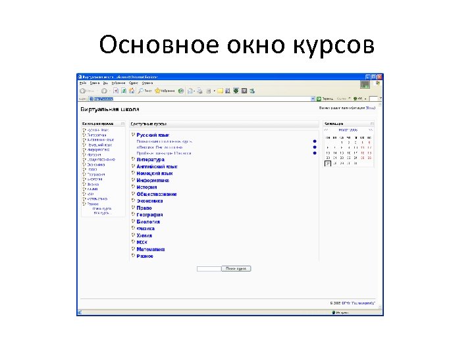Open История in the Категории курсов sidebar

(x=94, y=154)
